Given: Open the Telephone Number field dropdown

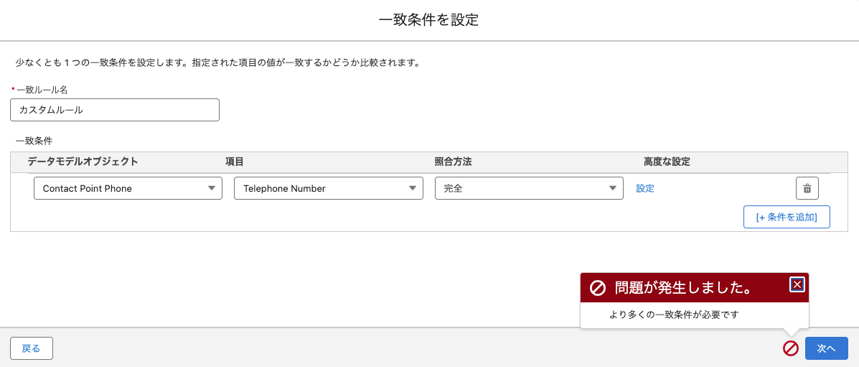Looking at the screenshot, I should (x=328, y=188).
